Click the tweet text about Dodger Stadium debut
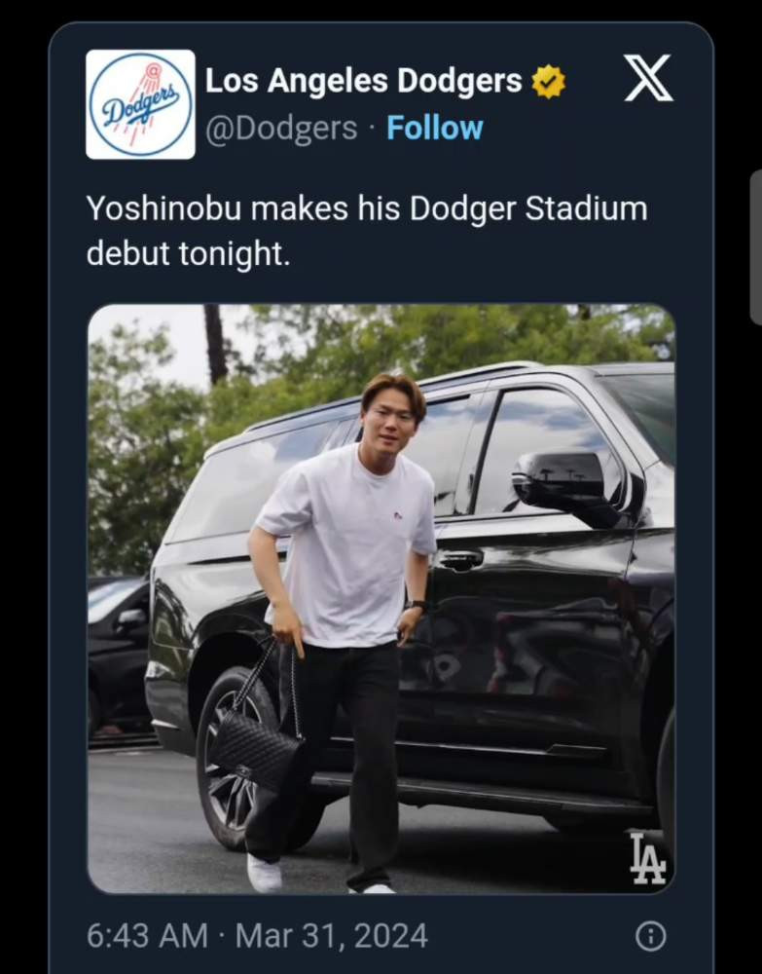This screenshot has width=762, height=974. (366, 231)
